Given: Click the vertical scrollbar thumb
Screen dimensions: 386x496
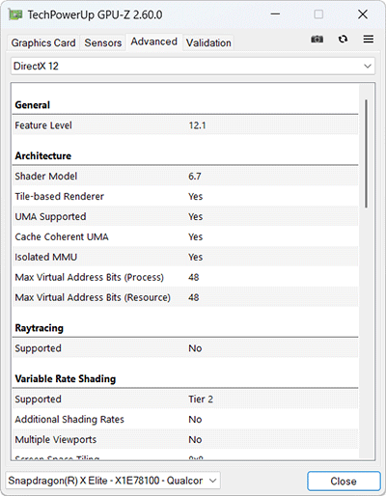Looking at the screenshot, I should 367,153.
